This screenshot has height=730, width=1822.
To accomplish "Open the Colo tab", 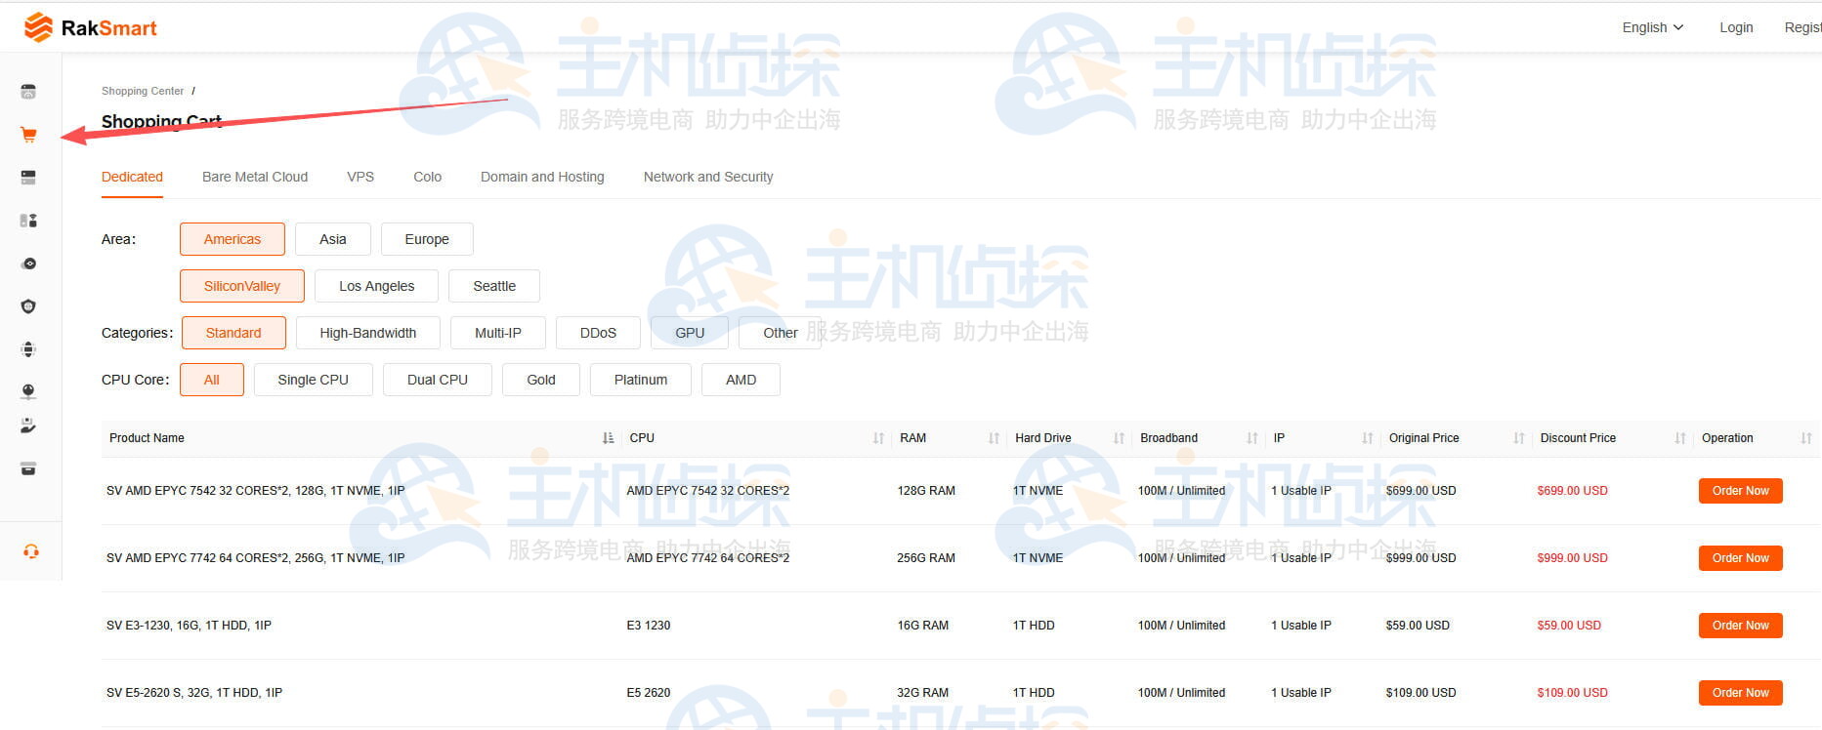I will point(427,177).
